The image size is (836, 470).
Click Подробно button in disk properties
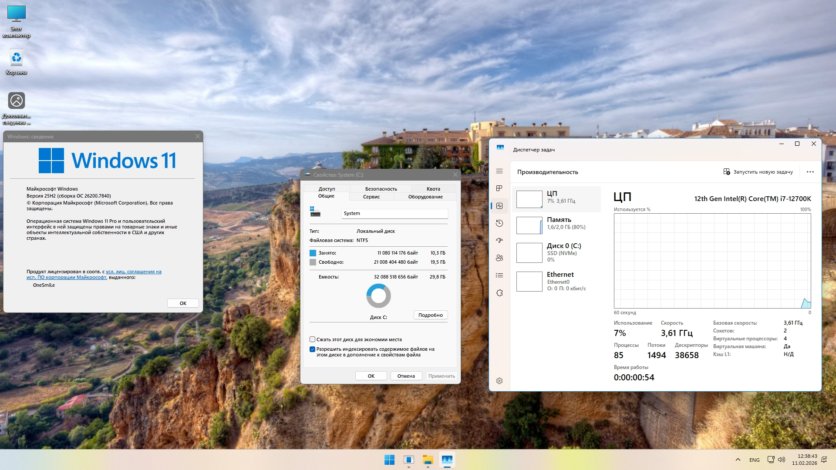[430, 315]
